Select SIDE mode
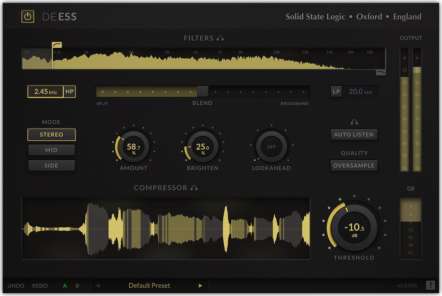 51,165
